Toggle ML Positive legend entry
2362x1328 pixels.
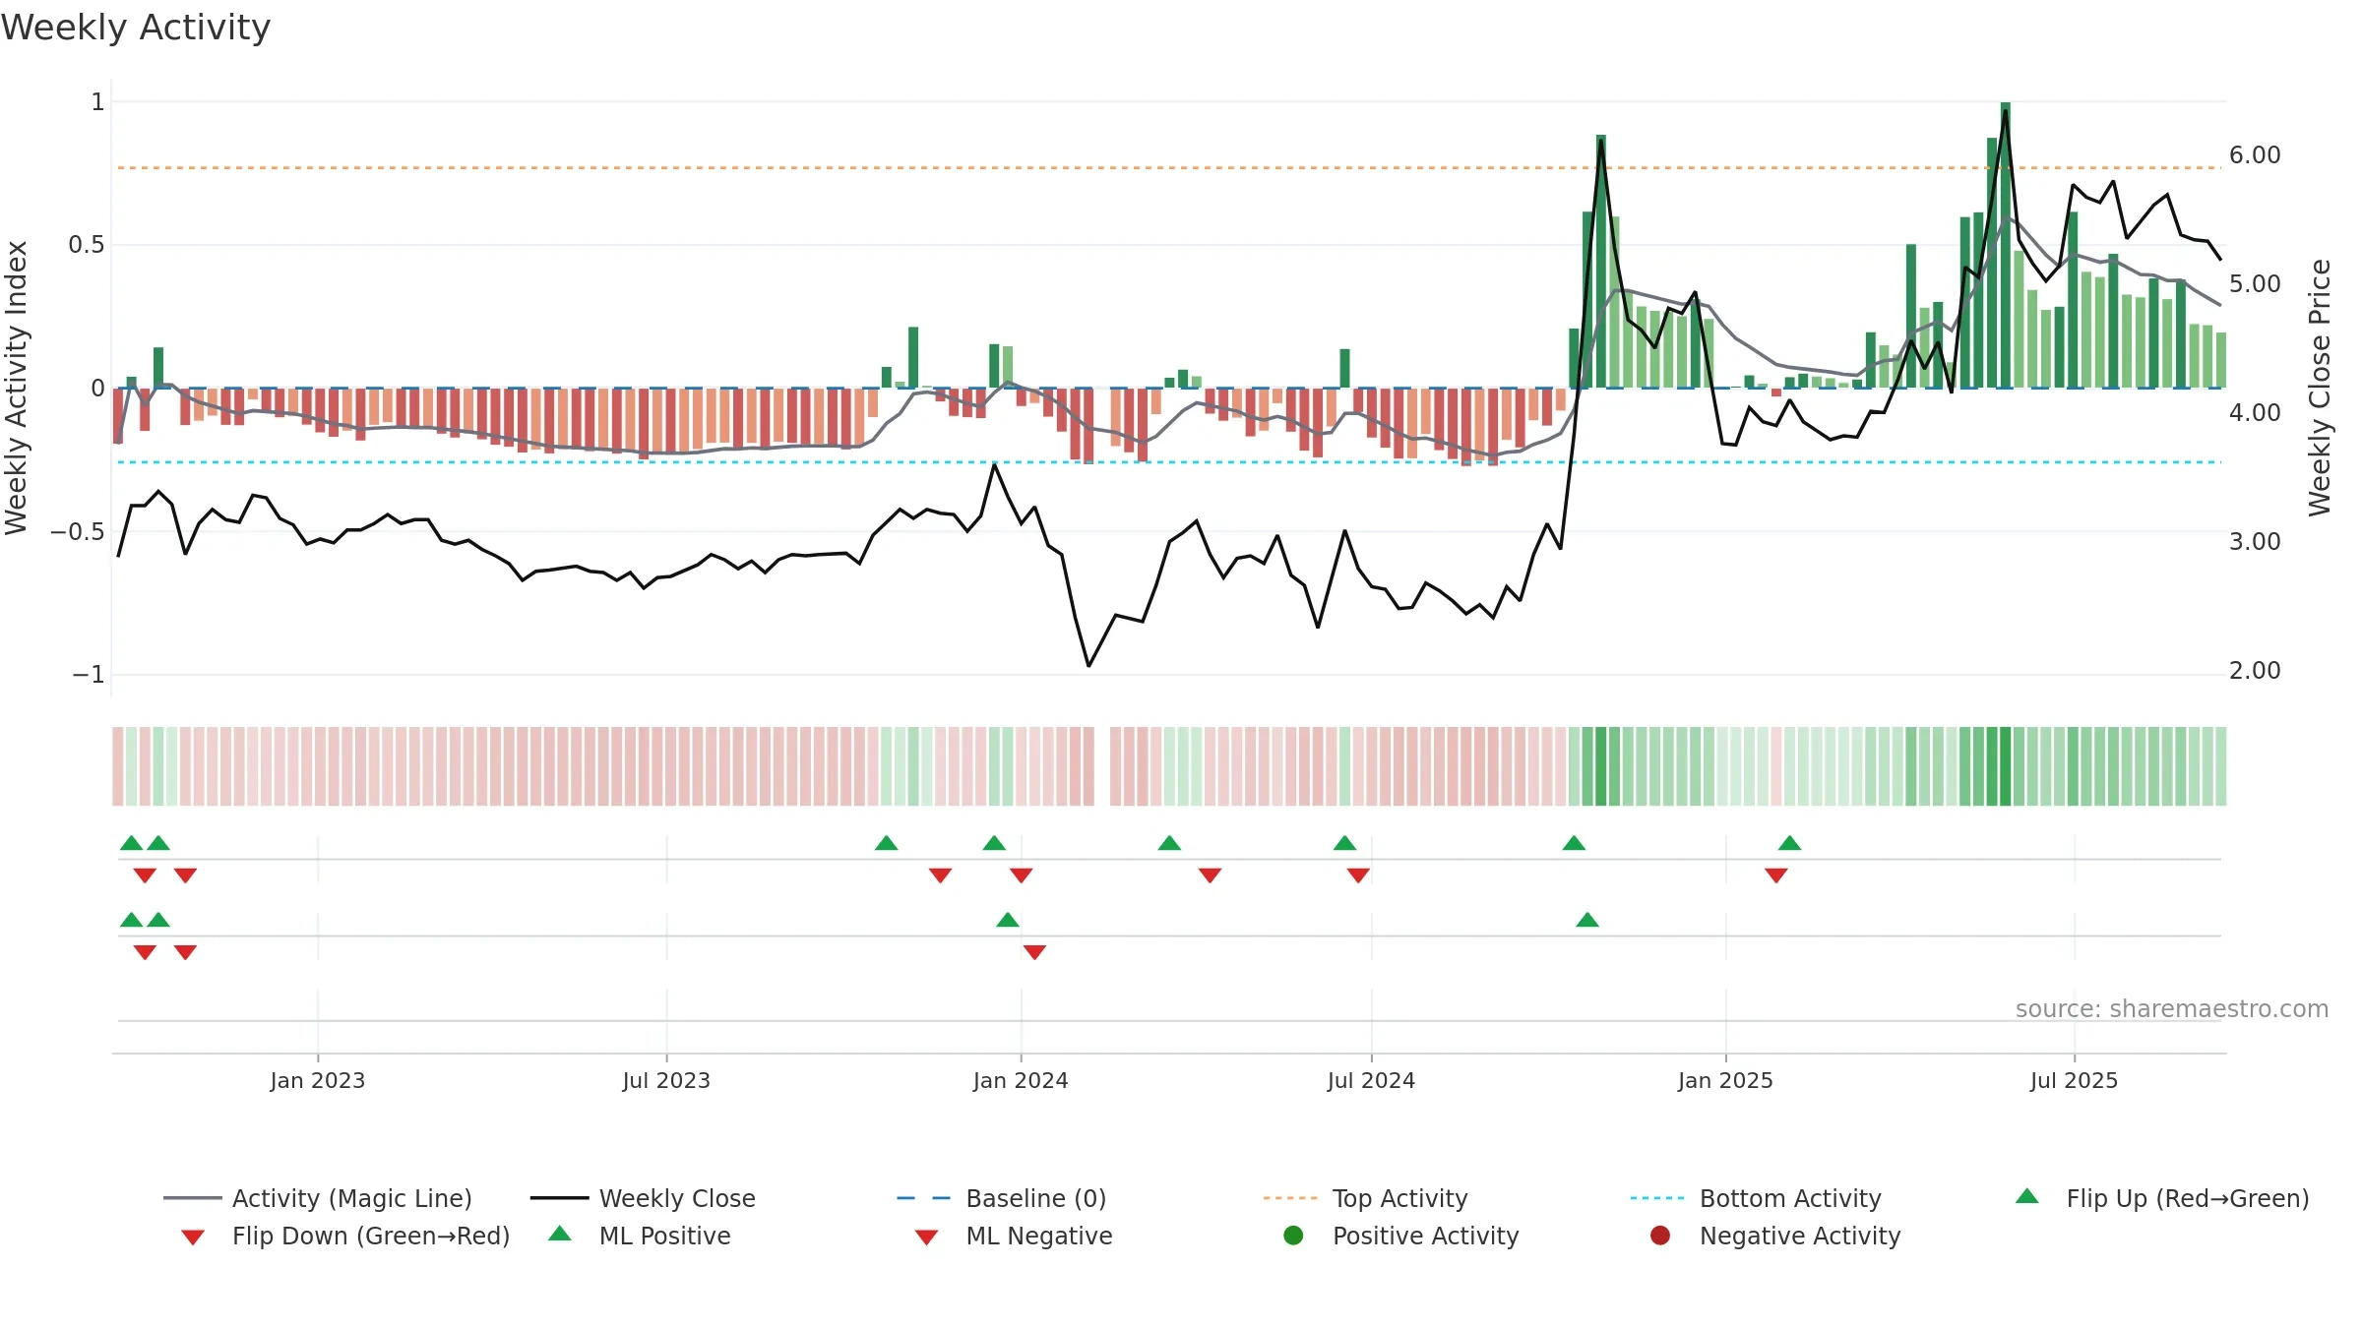(640, 1236)
